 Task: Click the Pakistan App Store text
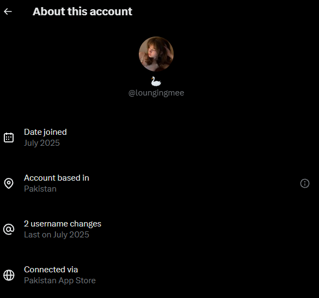pos(60,281)
